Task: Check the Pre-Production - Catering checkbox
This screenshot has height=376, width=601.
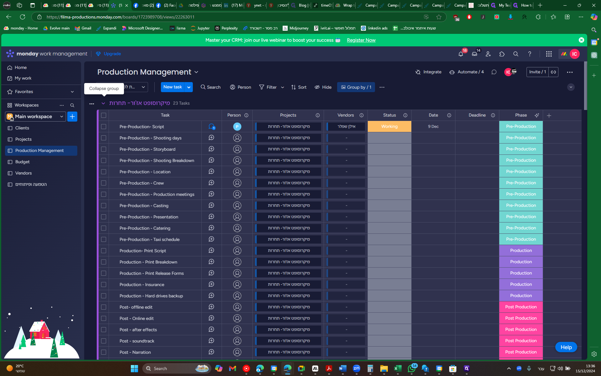Action: (104, 228)
